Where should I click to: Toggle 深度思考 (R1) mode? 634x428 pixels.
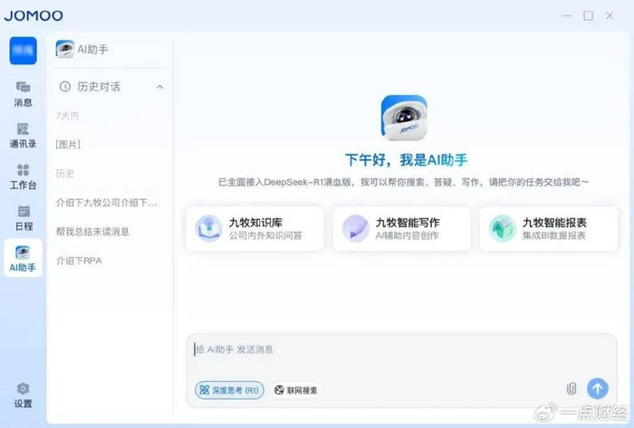coord(229,390)
